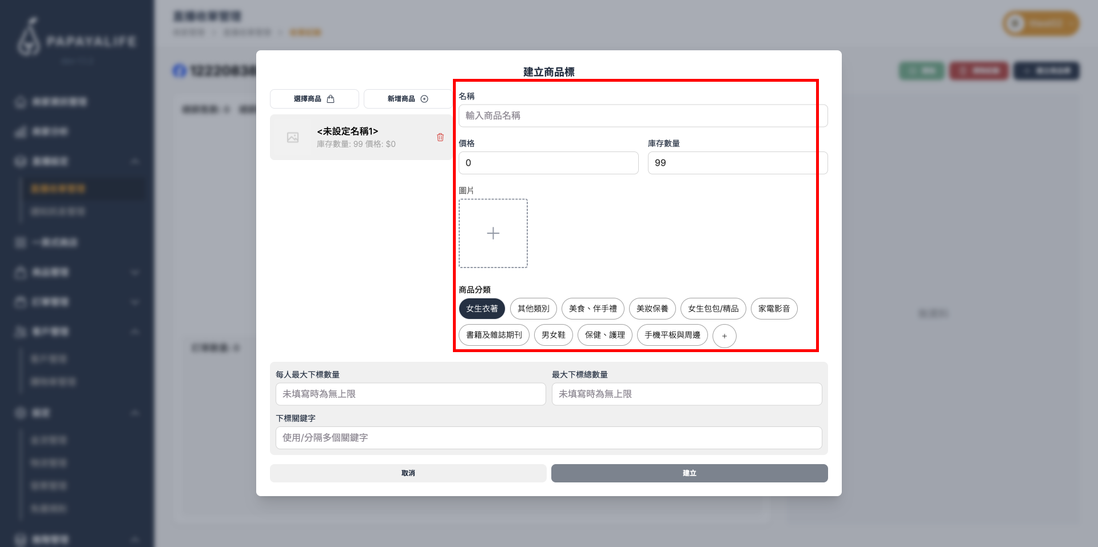Click the 選擇商品 button
Screen dimensions: 1098x547
[x=314, y=99]
